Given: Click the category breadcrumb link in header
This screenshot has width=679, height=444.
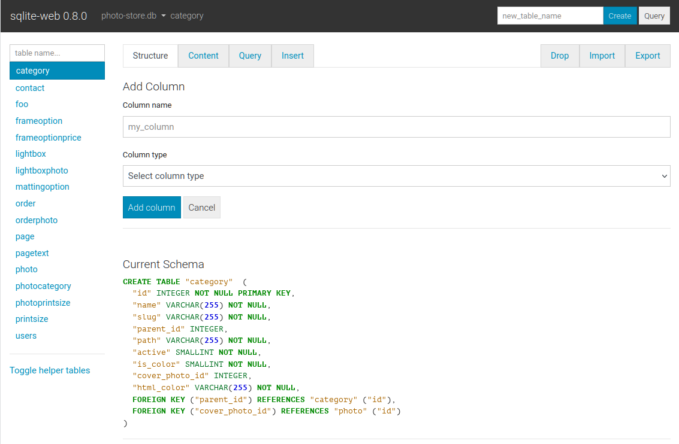Looking at the screenshot, I should [186, 16].
